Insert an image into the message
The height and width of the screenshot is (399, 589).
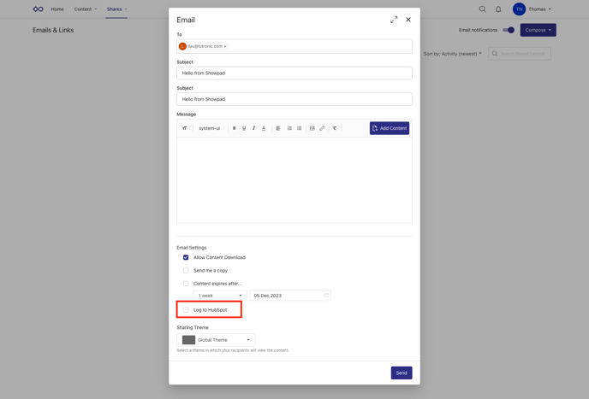[x=312, y=128]
